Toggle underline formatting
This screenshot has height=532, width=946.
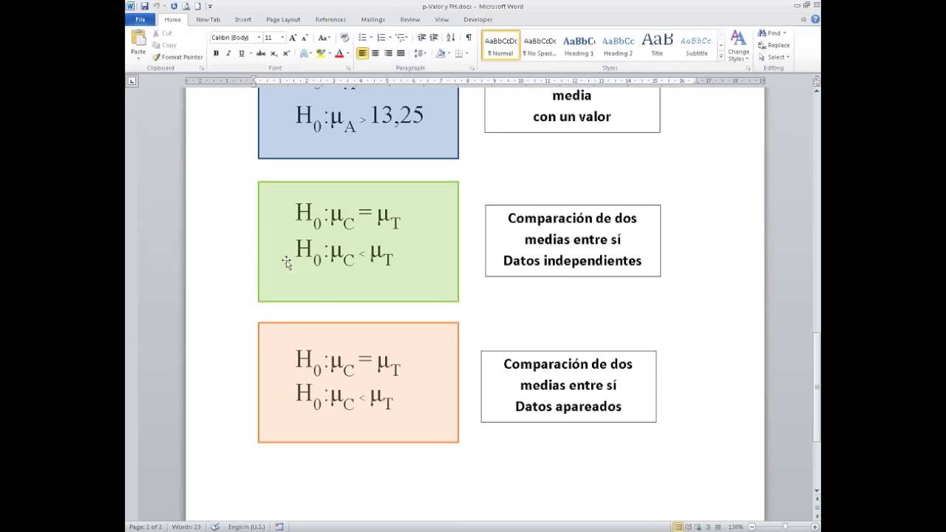pyautogui.click(x=241, y=53)
